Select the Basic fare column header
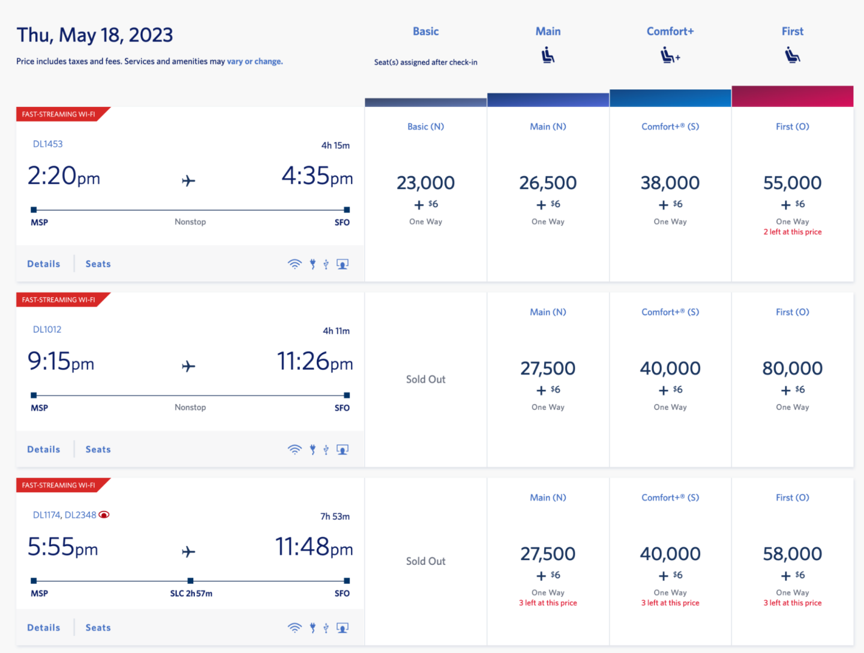 point(425,32)
